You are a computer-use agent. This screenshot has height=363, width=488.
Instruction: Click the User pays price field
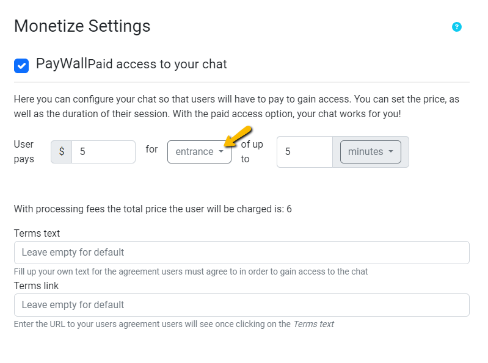click(103, 152)
